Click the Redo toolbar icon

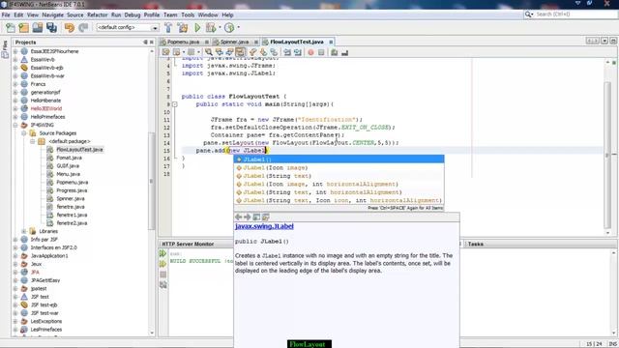coord(83,28)
